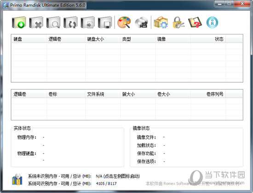Click the save disk image floppy icon
This screenshot has height=193, width=253.
tap(105, 23)
